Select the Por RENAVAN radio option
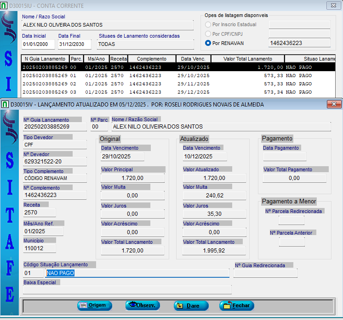The height and width of the screenshot is (320, 343). 208,43
